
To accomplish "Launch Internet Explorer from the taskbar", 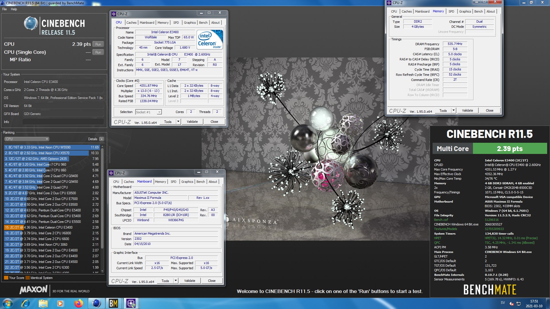I will [x=25, y=303].
